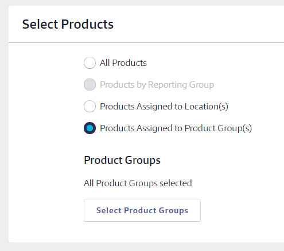This screenshot has height=251, width=284.
Task: Click the greyed 'Products by Reporting Group' label
Action: coord(157,85)
